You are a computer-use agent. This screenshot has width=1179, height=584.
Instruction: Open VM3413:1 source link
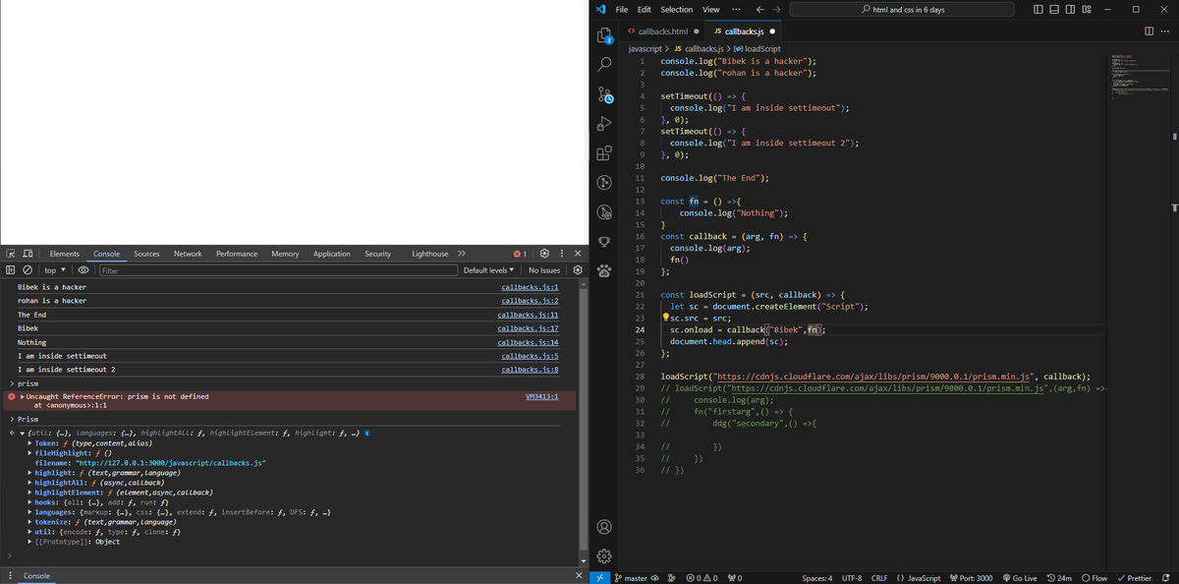(542, 396)
